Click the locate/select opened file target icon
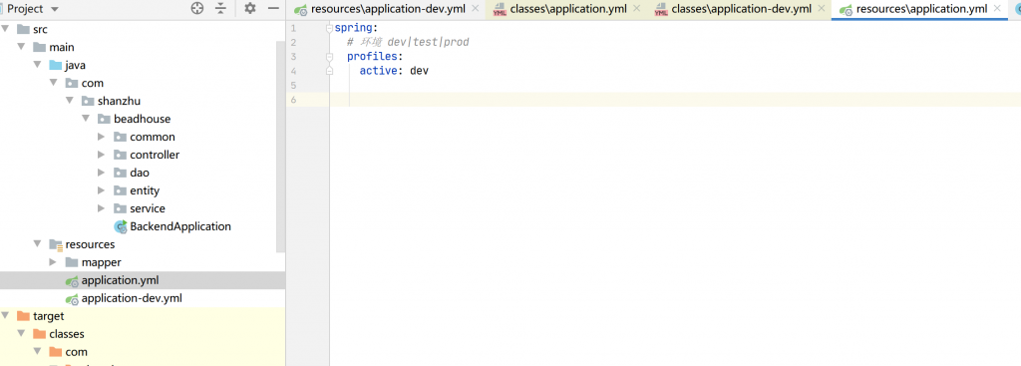 coord(197,8)
